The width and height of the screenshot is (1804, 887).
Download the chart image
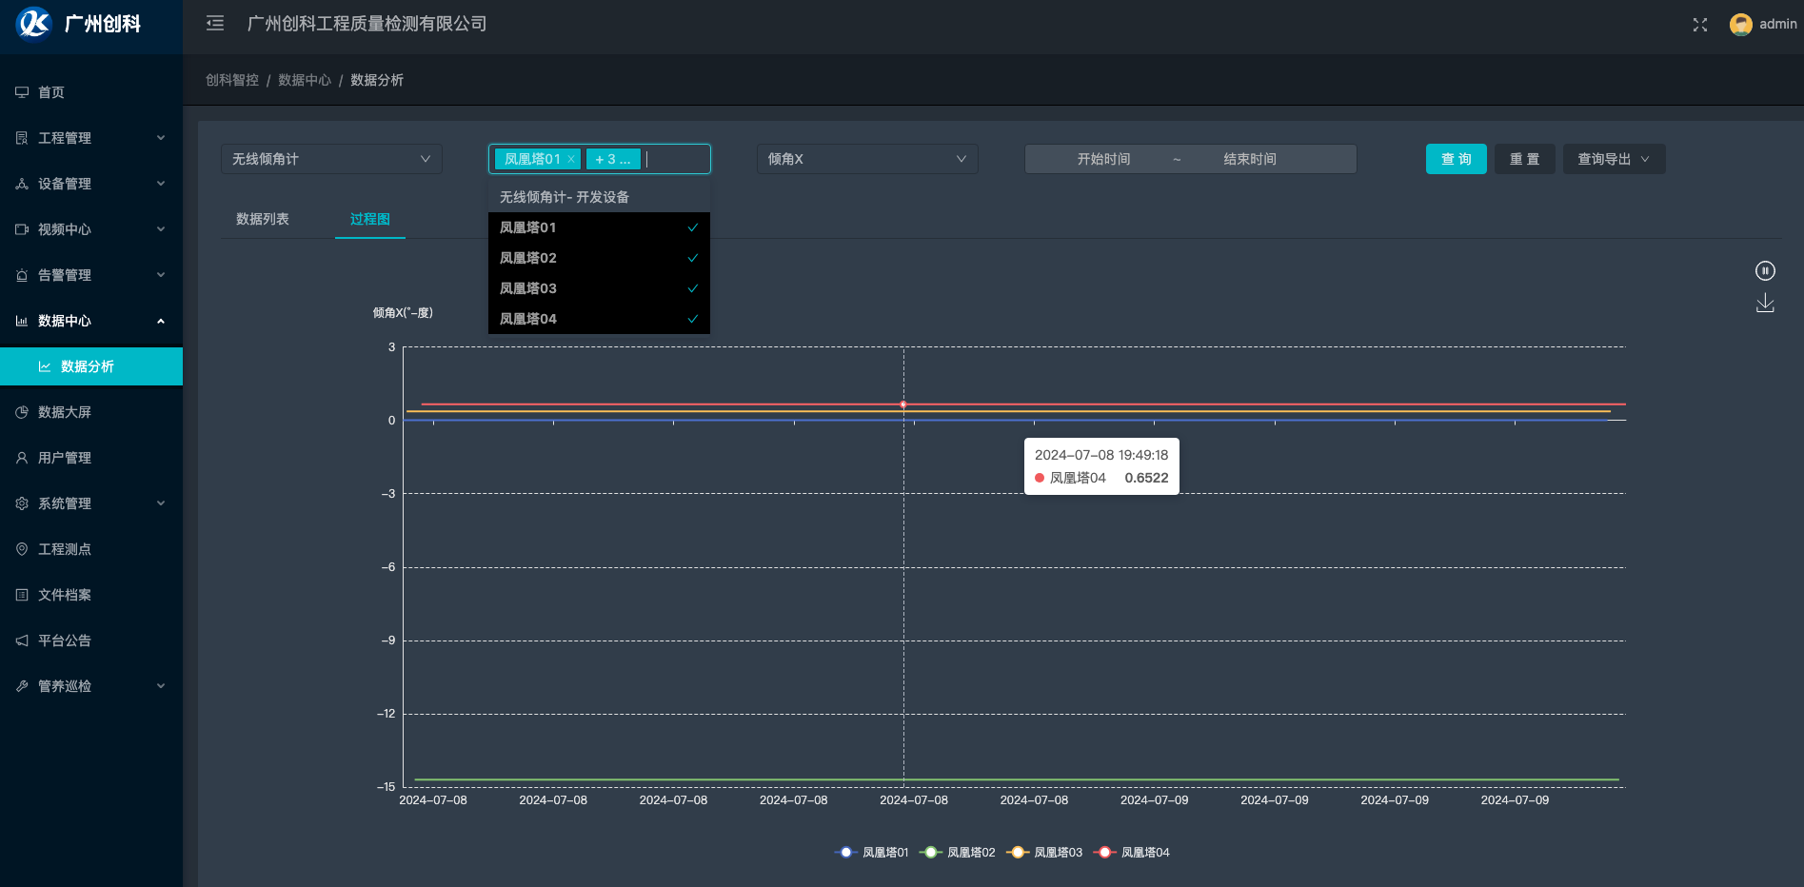[1764, 304]
